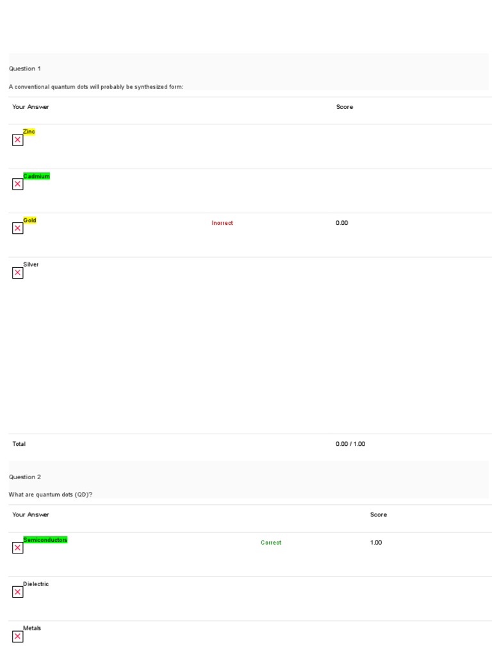Toggle the Metals answer checkbox
The image size is (492, 656).
click(17, 637)
